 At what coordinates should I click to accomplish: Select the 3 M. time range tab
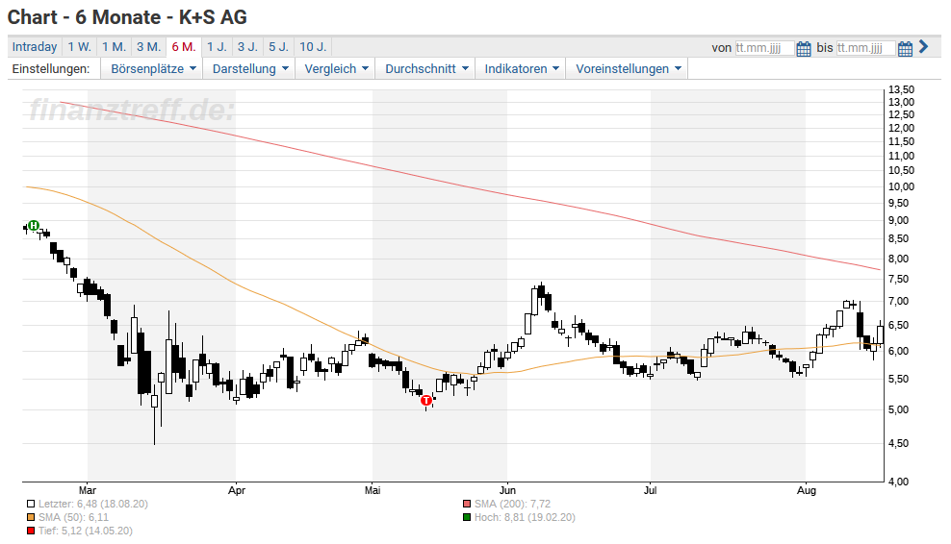[x=148, y=47]
